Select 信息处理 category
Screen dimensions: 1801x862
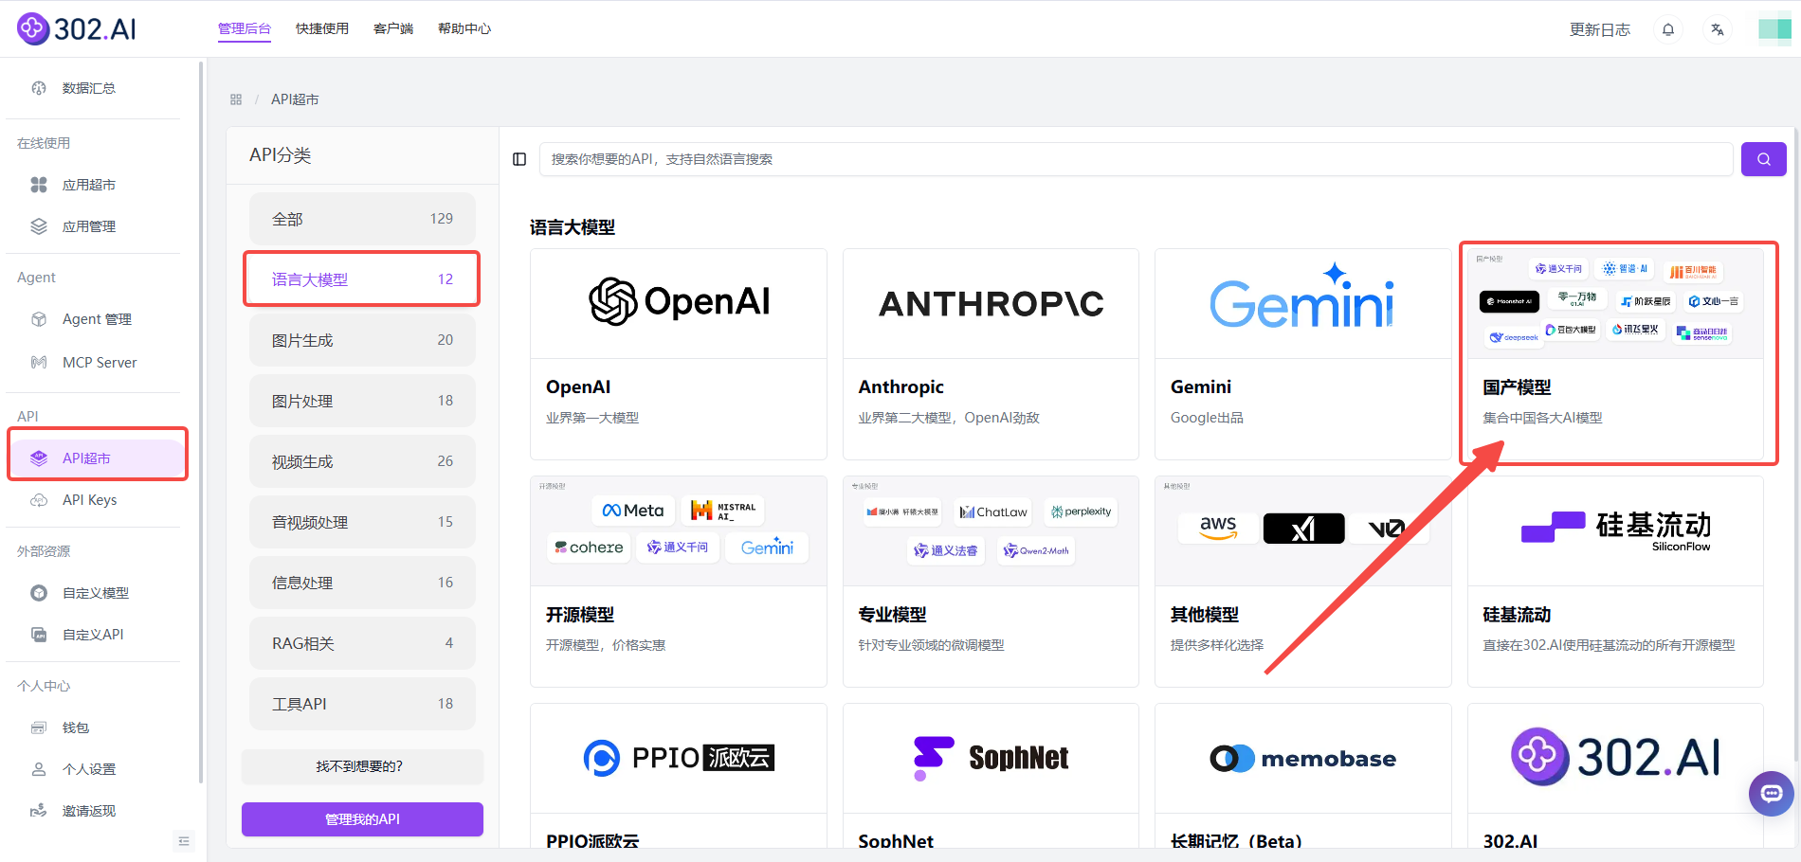coord(362,583)
